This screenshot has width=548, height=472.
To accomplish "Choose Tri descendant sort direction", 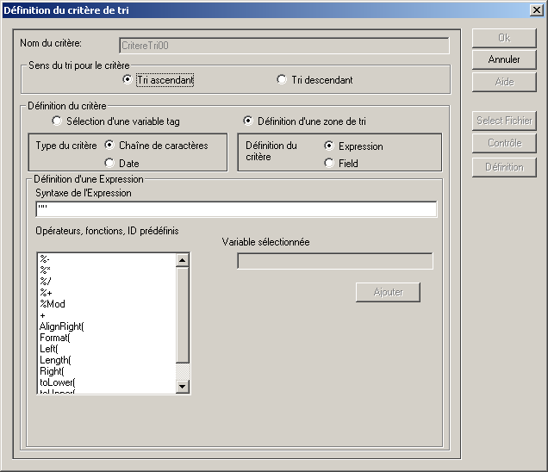I will (282, 80).
